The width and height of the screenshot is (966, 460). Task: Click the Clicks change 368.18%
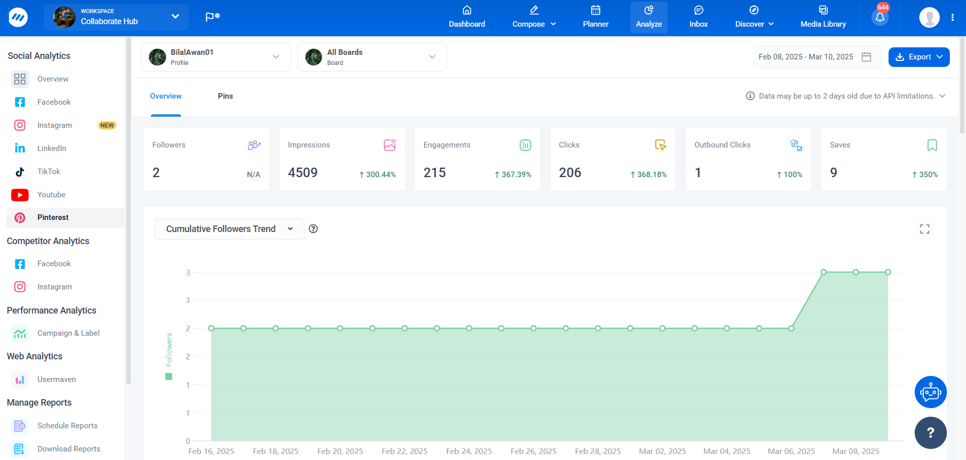(x=649, y=175)
